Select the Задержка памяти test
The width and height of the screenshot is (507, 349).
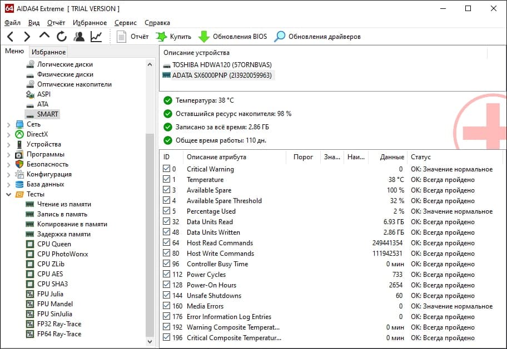tap(64, 234)
